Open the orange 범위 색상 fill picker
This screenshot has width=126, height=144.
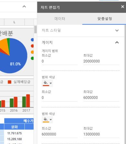click(x=47, y=120)
